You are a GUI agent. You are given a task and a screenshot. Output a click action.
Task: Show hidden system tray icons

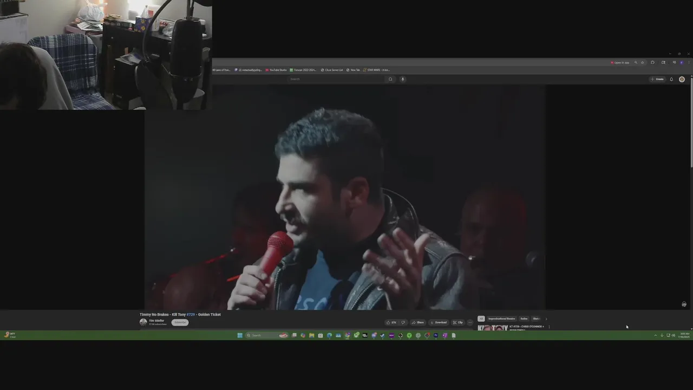(x=655, y=335)
